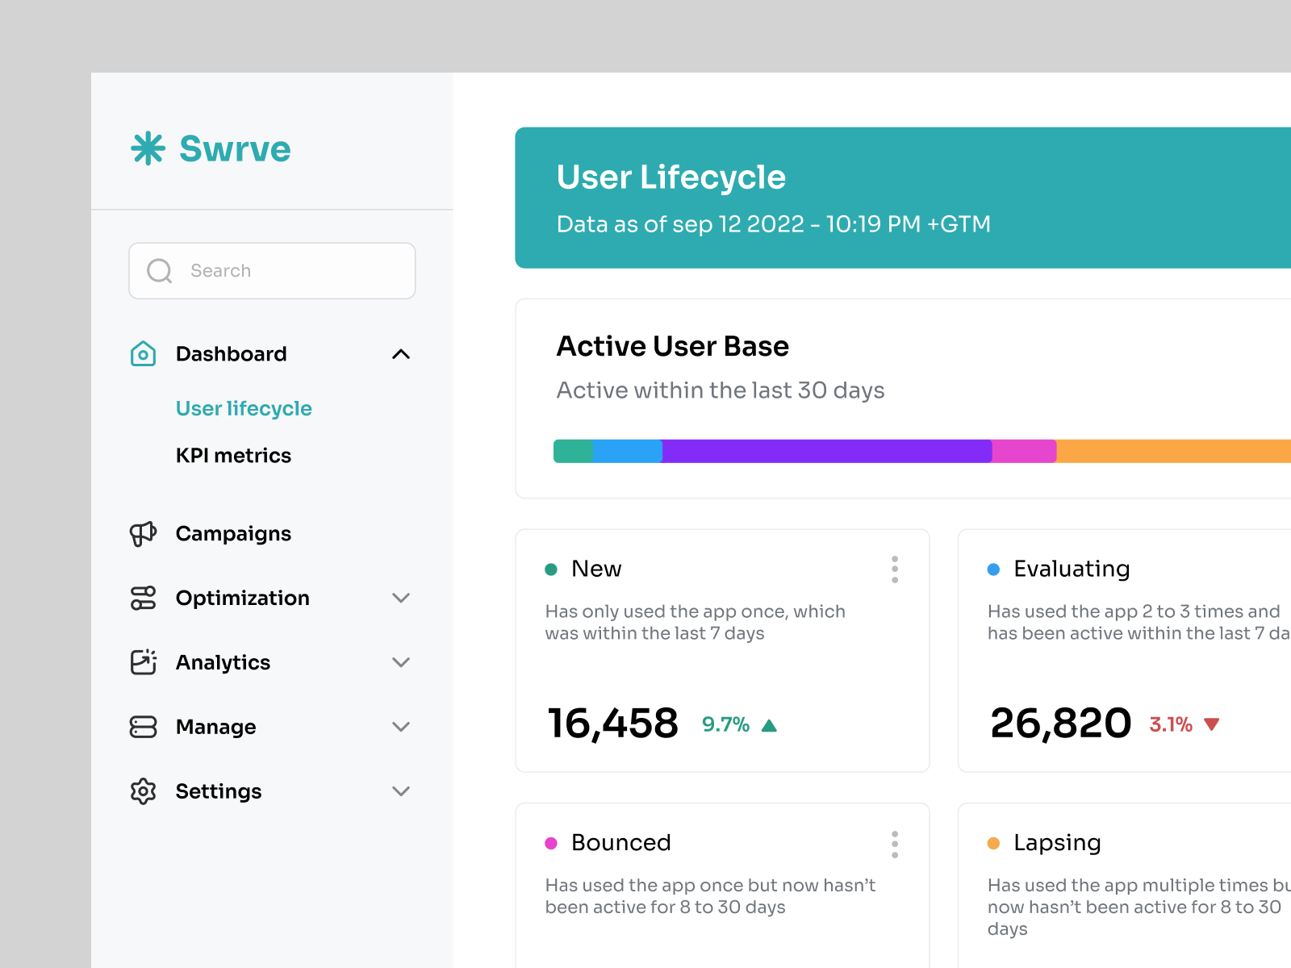This screenshot has height=968, width=1291.
Task: Collapse the Dashboard section
Action: click(x=401, y=353)
